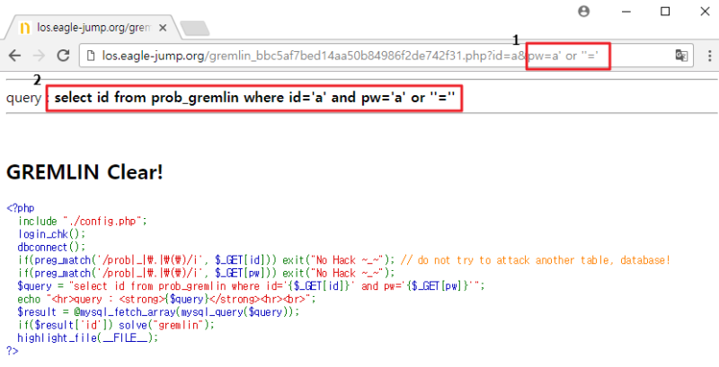This screenshot has width=719, height=367.
Task: Open a new tab
Action: click(x=195, y=29)
